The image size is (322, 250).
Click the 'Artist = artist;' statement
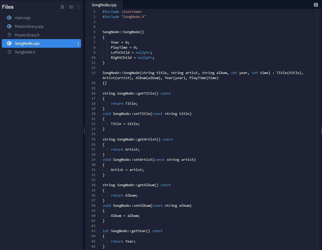pyautogui.click(x=127, y=170)
